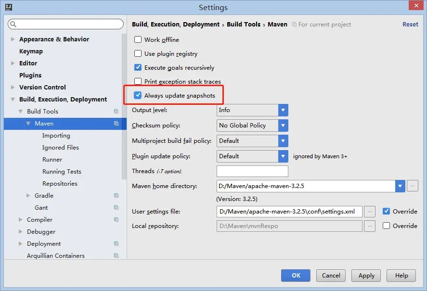Click the project-settings icon beside Gant
This screenshot has height=291, width=427.
[x=116, y=207]
